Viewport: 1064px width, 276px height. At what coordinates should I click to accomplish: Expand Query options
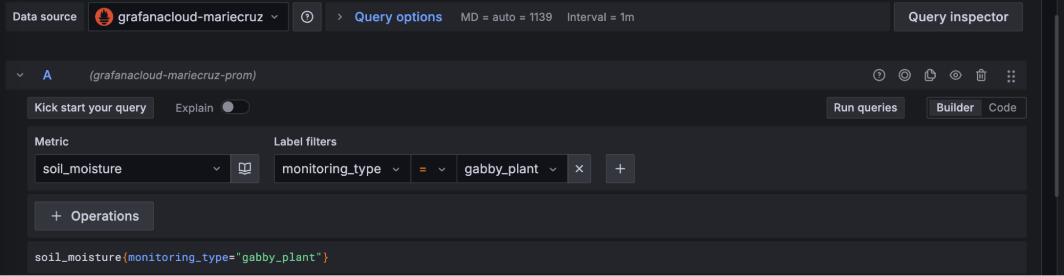[x=398, y=17]
